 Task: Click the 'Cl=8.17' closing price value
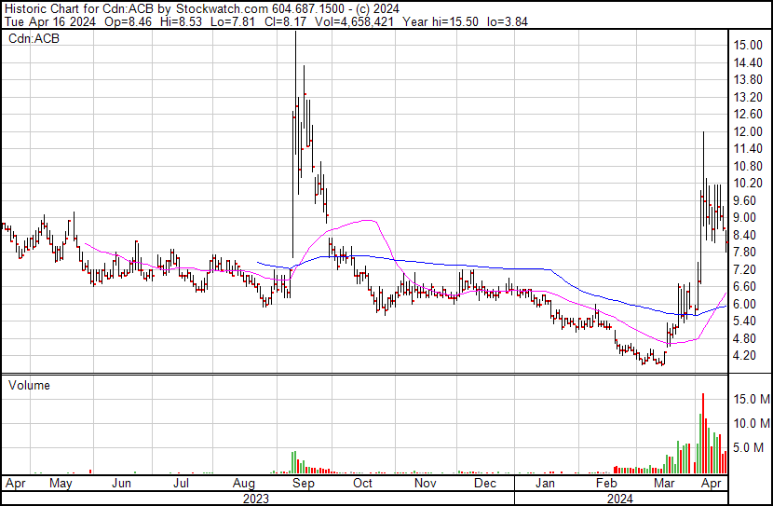pyautogui.click(x=284, y=21)
